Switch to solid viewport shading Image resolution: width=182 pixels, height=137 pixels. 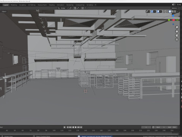(x=170, y=11)
